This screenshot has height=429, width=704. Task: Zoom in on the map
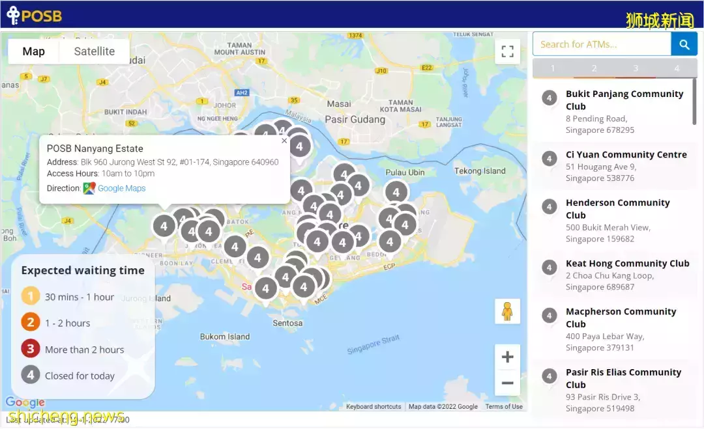coord(507,357)
